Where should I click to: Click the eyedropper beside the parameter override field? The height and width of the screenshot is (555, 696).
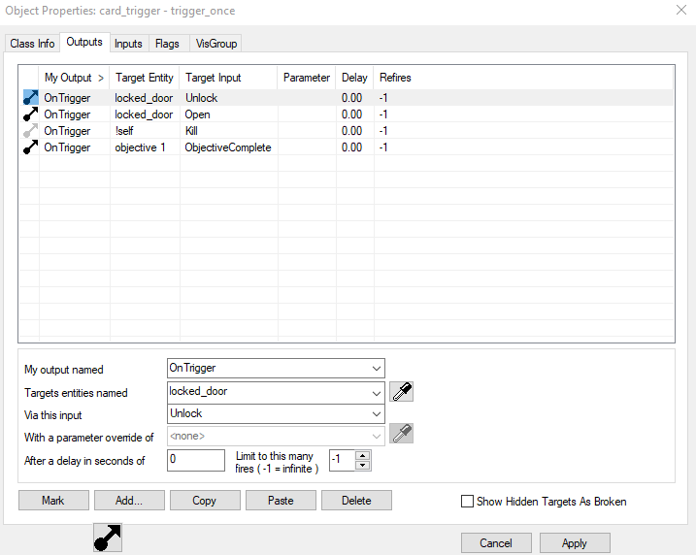click(401, 434)
